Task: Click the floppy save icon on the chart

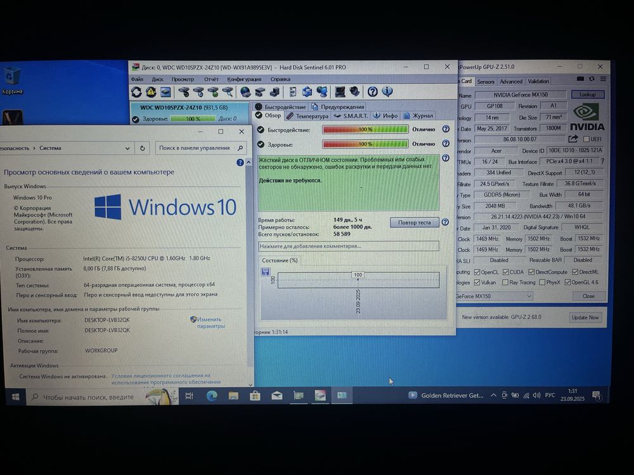Action: [266, 272]
